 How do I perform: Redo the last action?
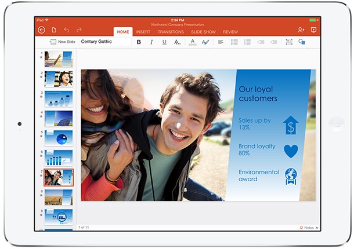coord(79,30)
